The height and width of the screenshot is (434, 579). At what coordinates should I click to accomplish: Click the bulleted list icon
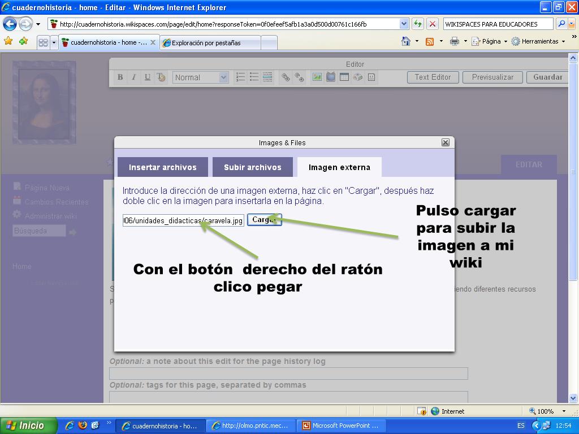254,77
